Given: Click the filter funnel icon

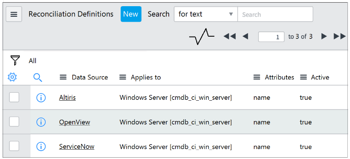Looking at the screenshot, I should (x=15, y=60).
